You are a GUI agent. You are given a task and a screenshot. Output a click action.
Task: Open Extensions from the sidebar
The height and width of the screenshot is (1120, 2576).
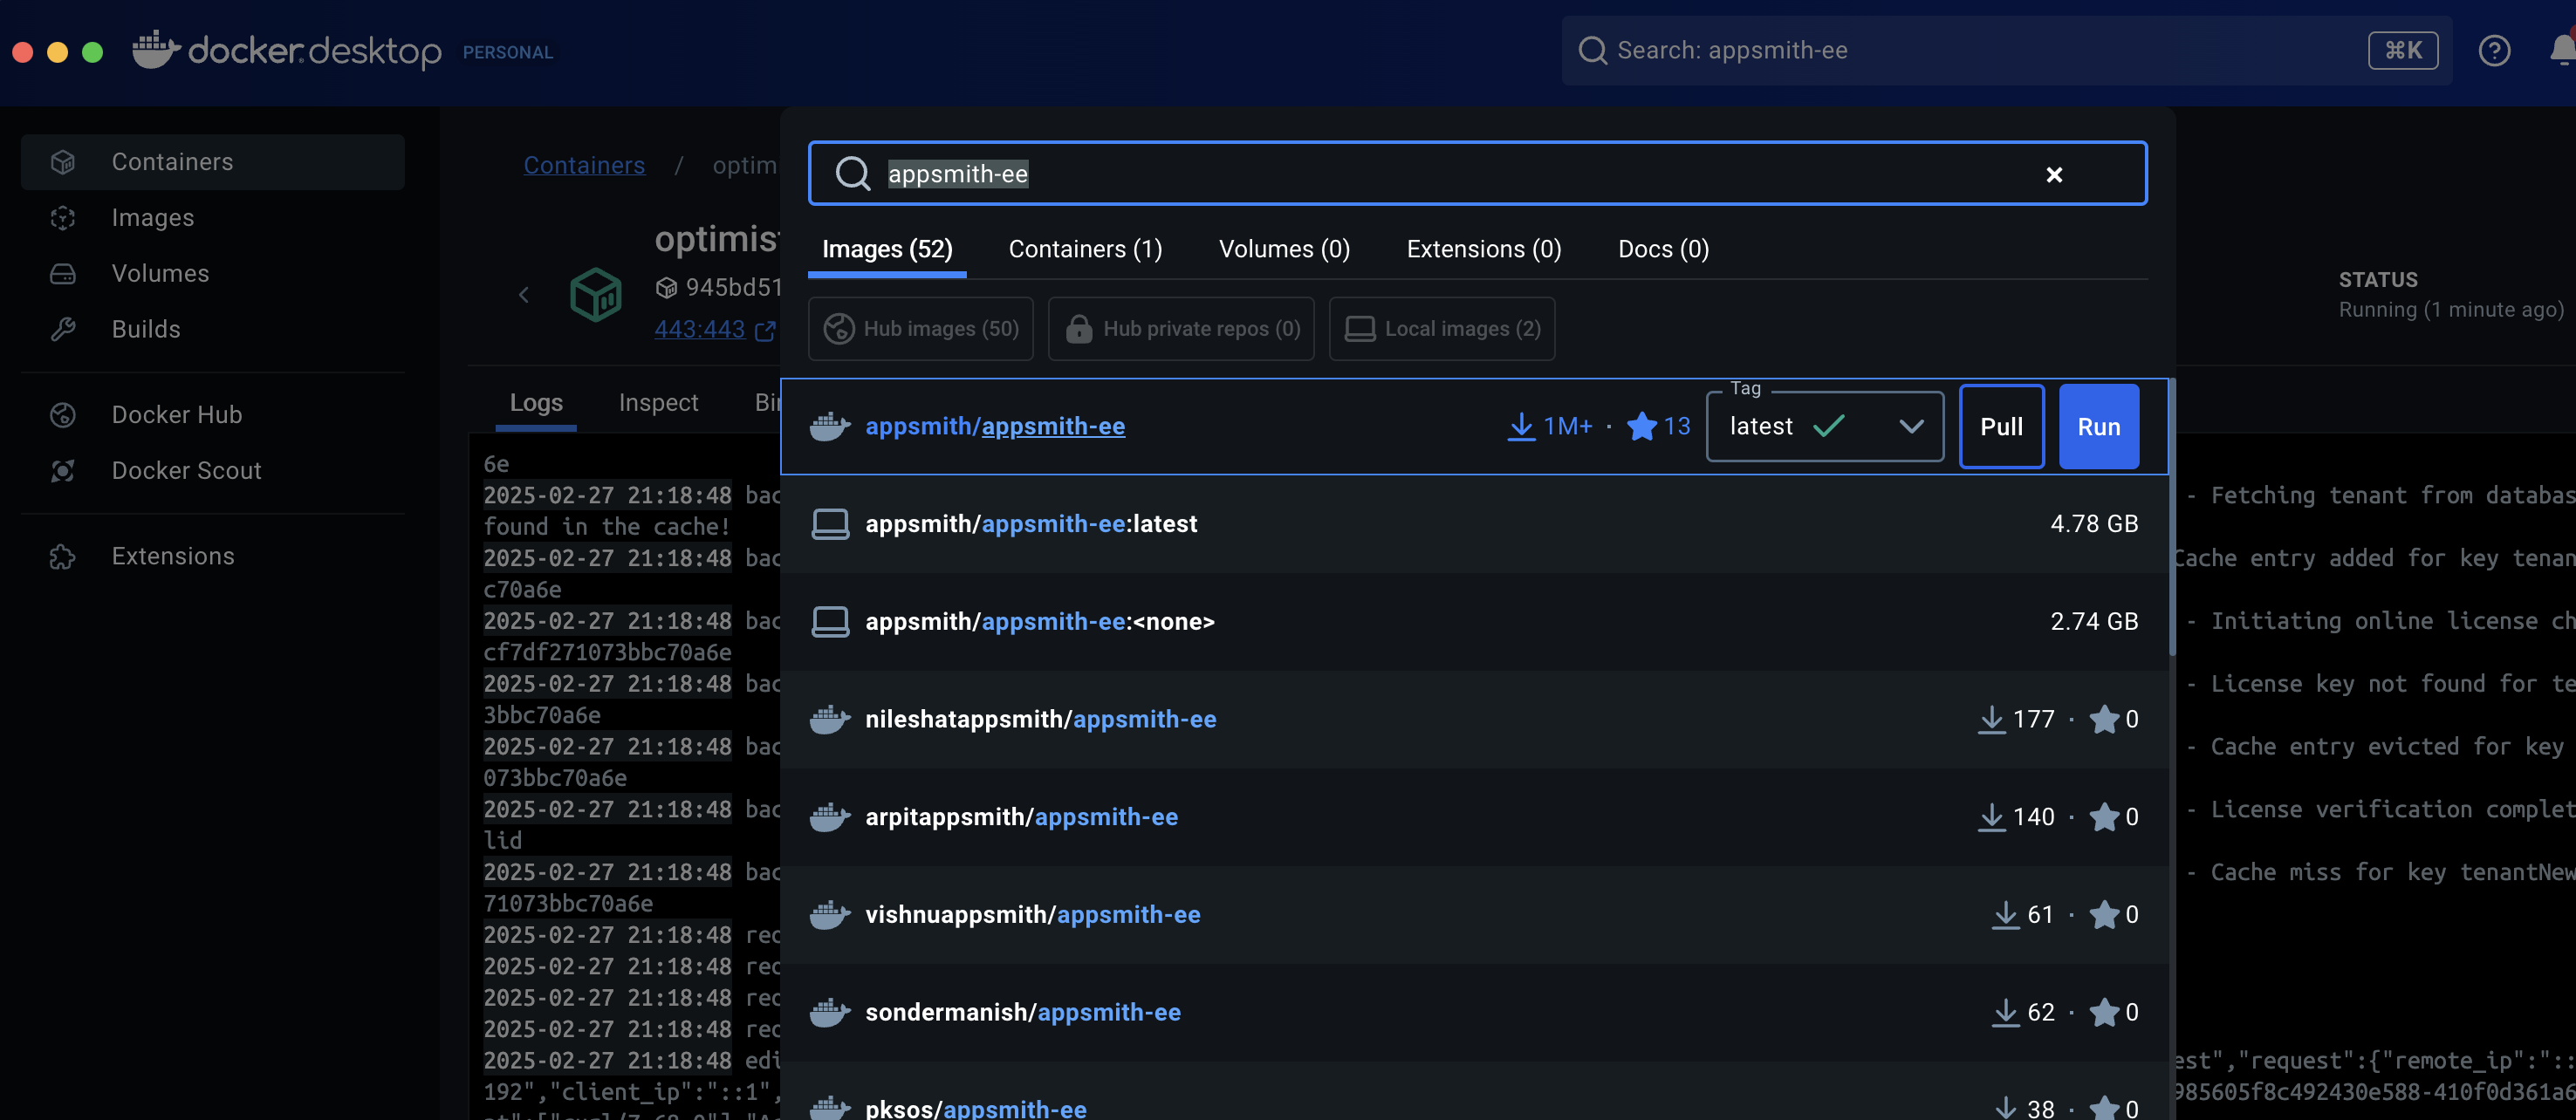pyautogui.click(x=172, y=555)
